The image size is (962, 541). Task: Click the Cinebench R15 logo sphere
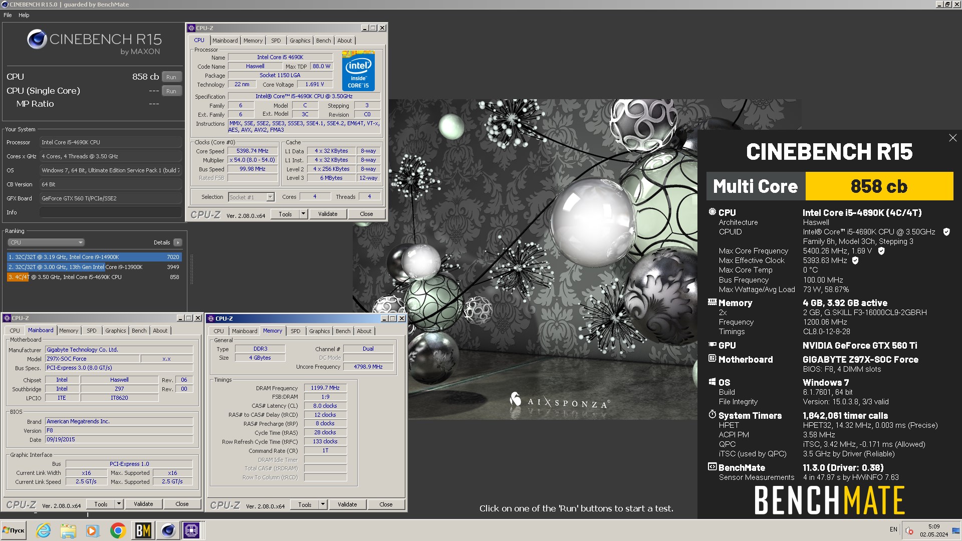click(37, 39)
